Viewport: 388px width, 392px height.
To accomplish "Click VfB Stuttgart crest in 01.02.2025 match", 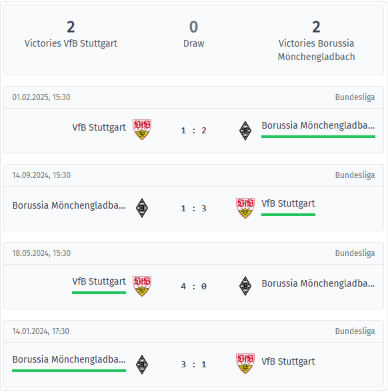I will tap(142, 129).
